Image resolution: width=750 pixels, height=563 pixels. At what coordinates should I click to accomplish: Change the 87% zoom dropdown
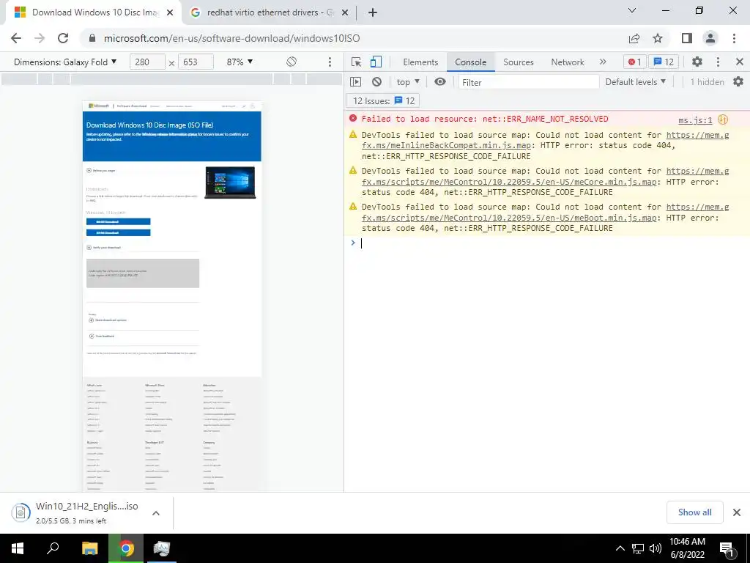[x=240, y=62]
